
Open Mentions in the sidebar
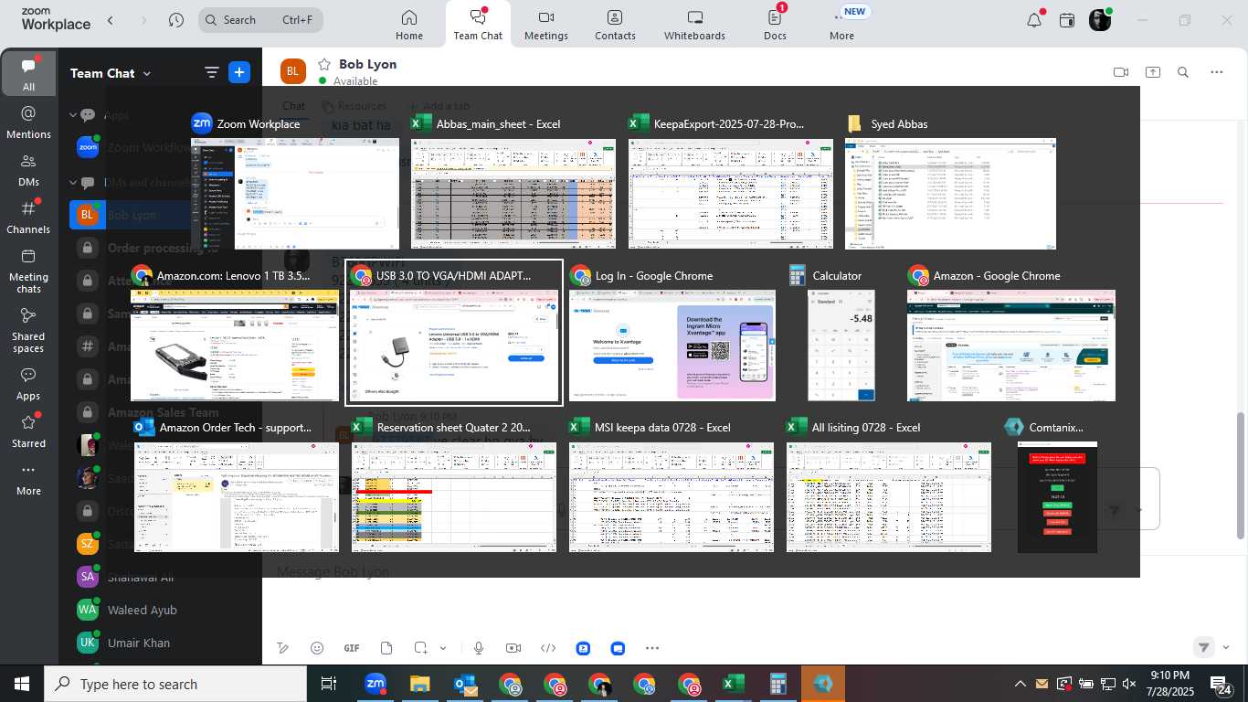pyautogui.click(x=28, y=122)
